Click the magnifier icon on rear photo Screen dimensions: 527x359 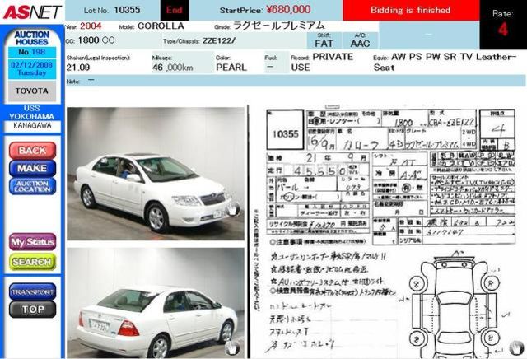pos(232,348)
